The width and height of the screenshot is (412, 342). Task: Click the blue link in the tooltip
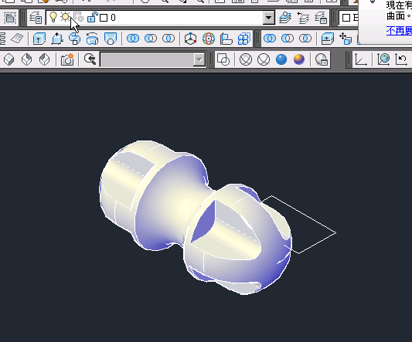[x=399, y=31]
